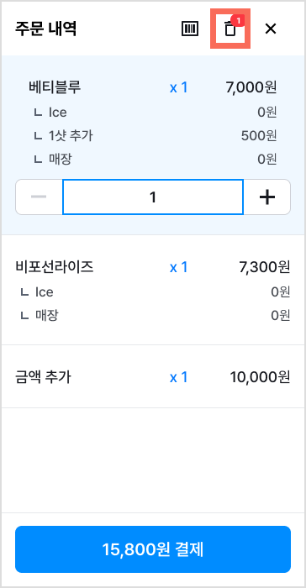Click the red badge on trash icon
This screenshot has width=306, height=588.
[x=239, y=20]
